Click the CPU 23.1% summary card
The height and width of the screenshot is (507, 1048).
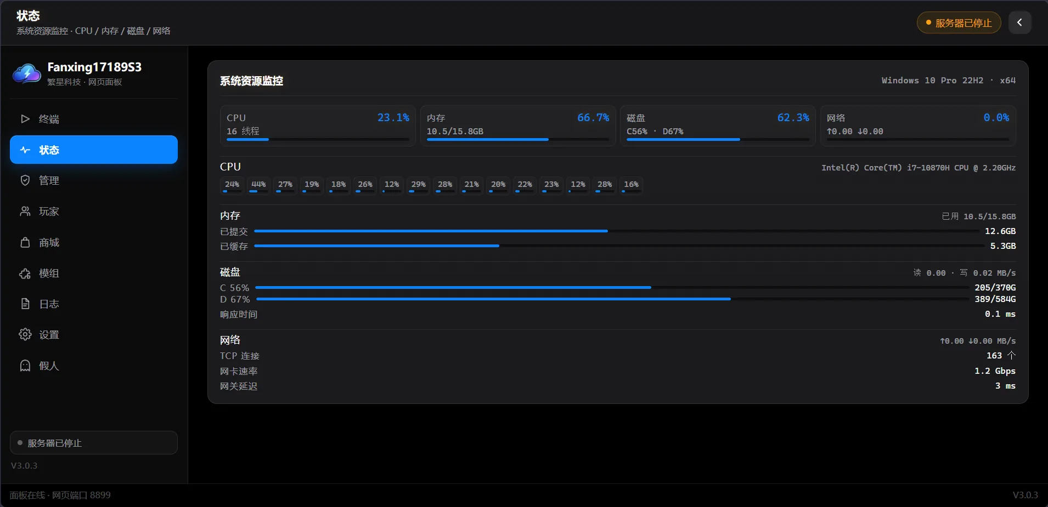pyautogui.click(x=318, y=126)
